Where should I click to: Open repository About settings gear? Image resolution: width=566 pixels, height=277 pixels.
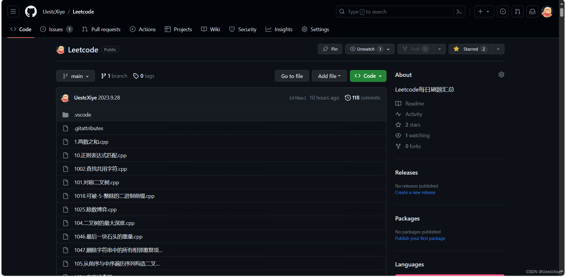(x=501, y=74)
